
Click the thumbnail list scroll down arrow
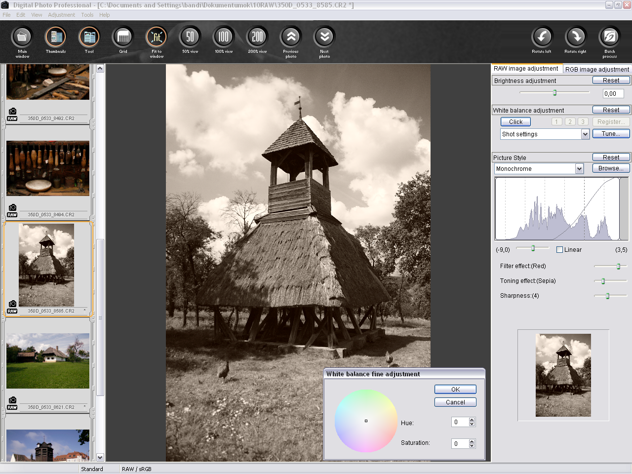(x=100, y=457)
